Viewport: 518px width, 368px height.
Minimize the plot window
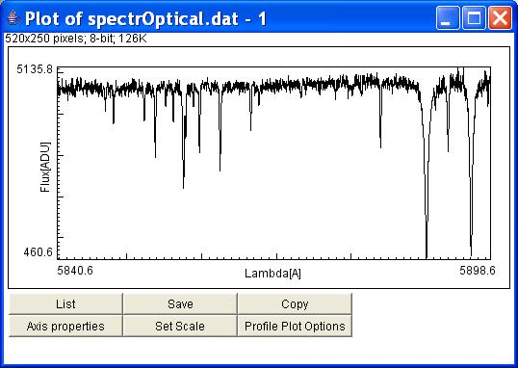pyautogui.click(x=448, y=18)
